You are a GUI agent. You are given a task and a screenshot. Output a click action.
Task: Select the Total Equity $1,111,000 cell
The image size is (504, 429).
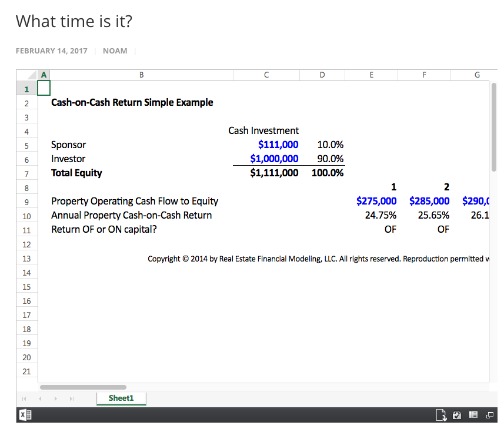(x=266, y=173)
